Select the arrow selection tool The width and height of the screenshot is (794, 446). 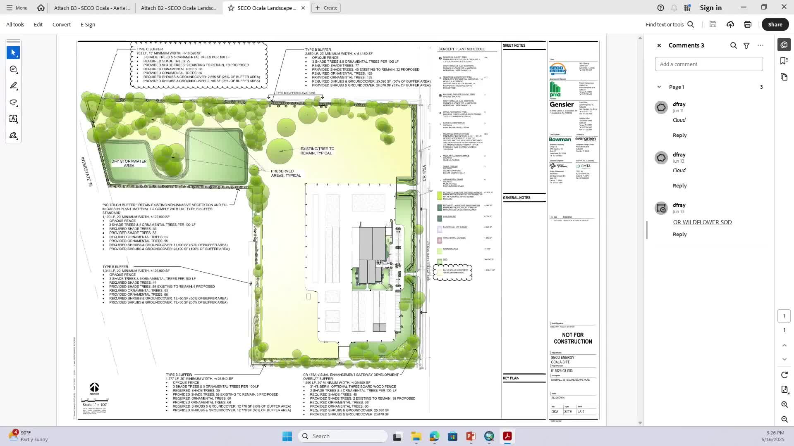pyautogui.click(x=13, y=52)
